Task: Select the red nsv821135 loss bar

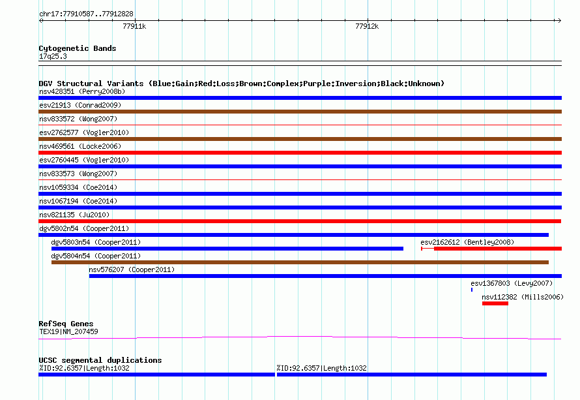Action: coord(300,221)
